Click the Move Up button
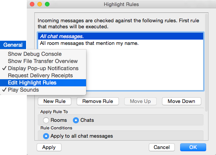The image size is (216, 155). 140,101
